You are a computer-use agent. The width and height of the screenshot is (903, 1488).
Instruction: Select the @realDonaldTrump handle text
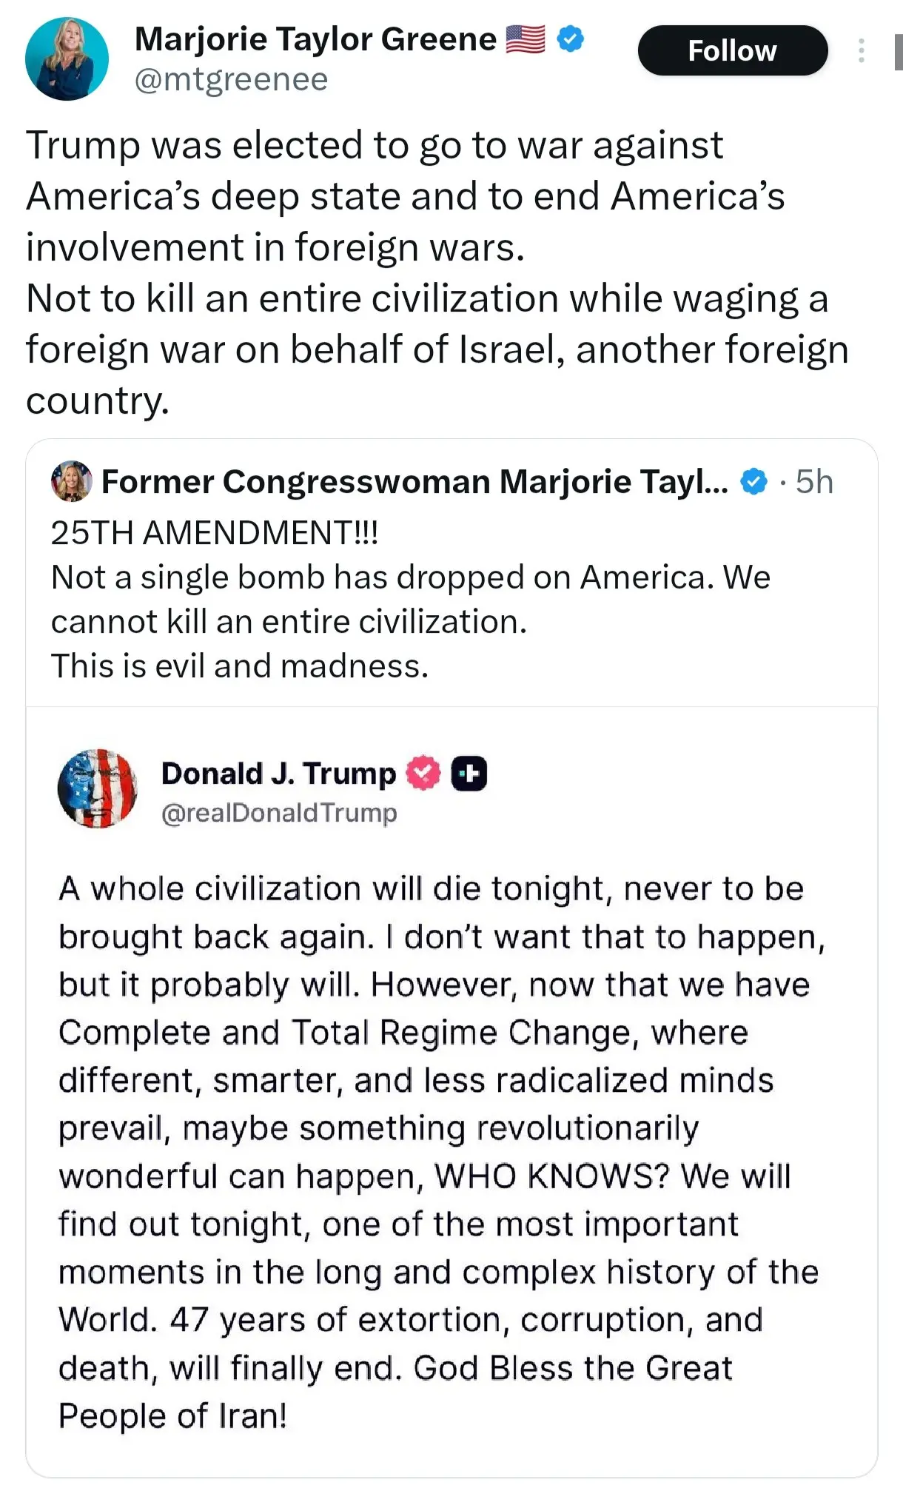[279, 813]
